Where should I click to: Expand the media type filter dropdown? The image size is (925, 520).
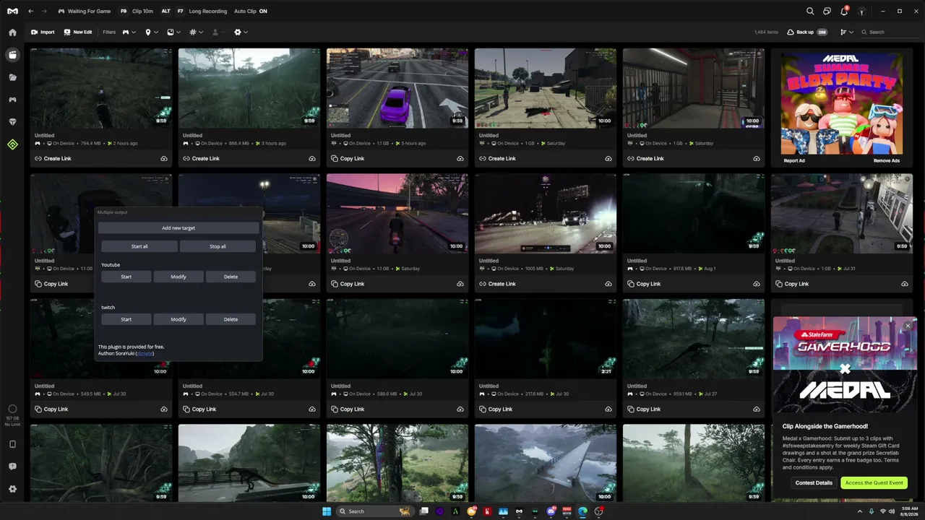[173, 32]
